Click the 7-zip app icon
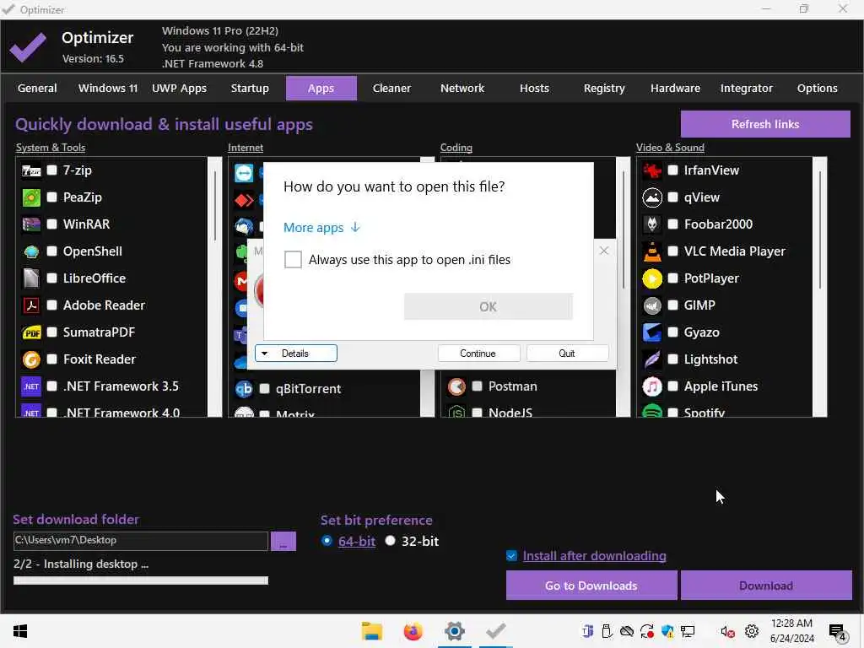This screenshot has width=864, height=648. point(31,170)
